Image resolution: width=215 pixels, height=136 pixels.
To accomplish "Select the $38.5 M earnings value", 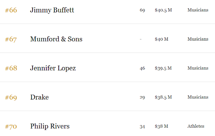I will (163, 97).
